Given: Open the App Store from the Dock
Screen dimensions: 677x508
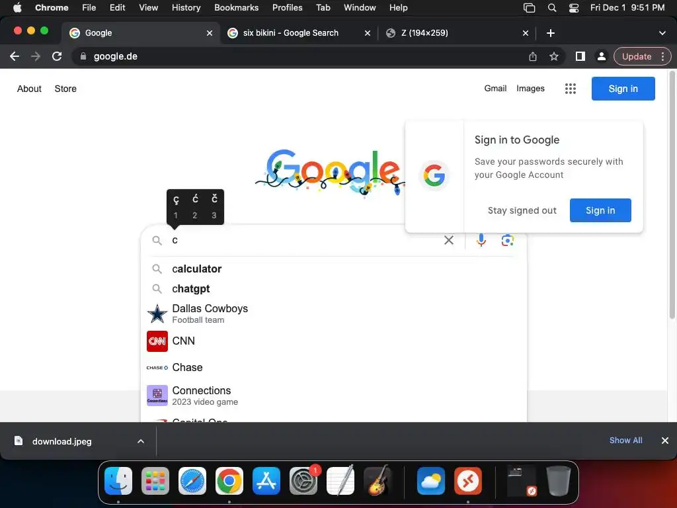Looking at the screenshot, I should (x=266, y=481).
